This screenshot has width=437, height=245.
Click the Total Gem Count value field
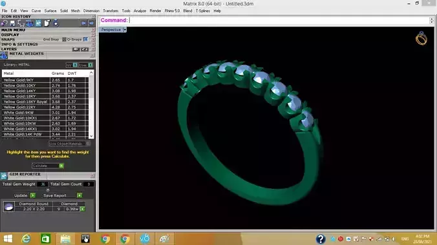point(89,184)
